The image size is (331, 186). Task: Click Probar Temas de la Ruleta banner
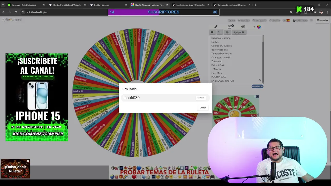[x=164, y=172]
